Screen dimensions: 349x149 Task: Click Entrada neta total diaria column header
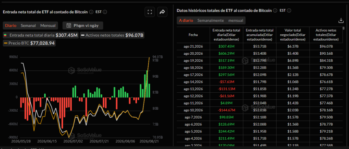pyautogui.click(x=226, y=35)
